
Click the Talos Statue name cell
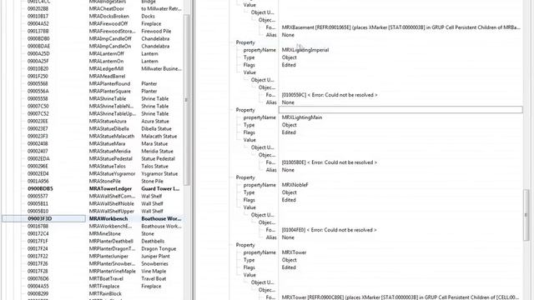155,166
